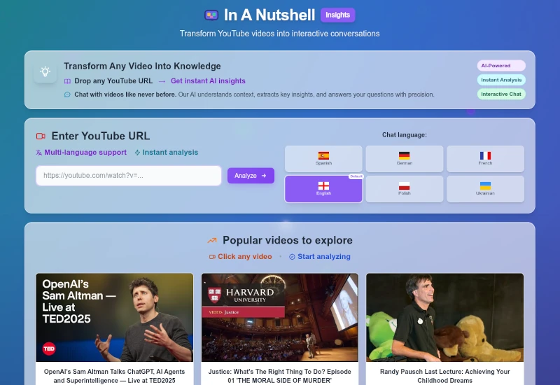This screenshot has height=385, width=560.
Task: Click the Instant Analysis tag
Action: click(501, 80)
